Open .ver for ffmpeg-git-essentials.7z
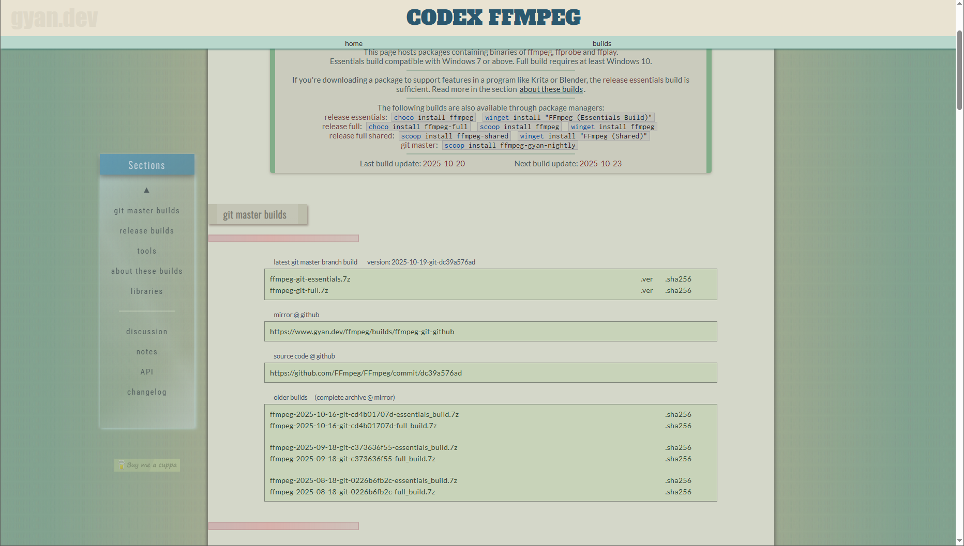Screen dimensions: 964x546 [647, 279]
